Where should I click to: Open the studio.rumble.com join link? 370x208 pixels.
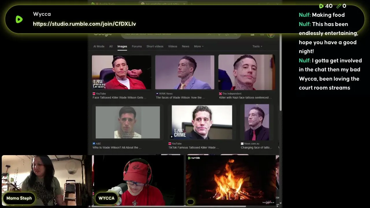point(84,24)
